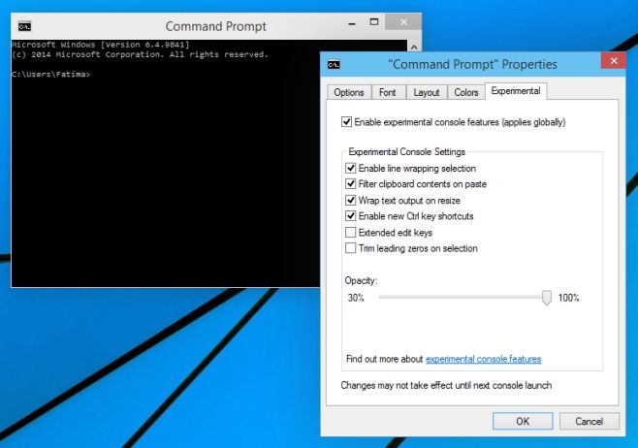Click the 30% label beside Opacity slider
Viewport: 638px width, 448px height.
356,298
